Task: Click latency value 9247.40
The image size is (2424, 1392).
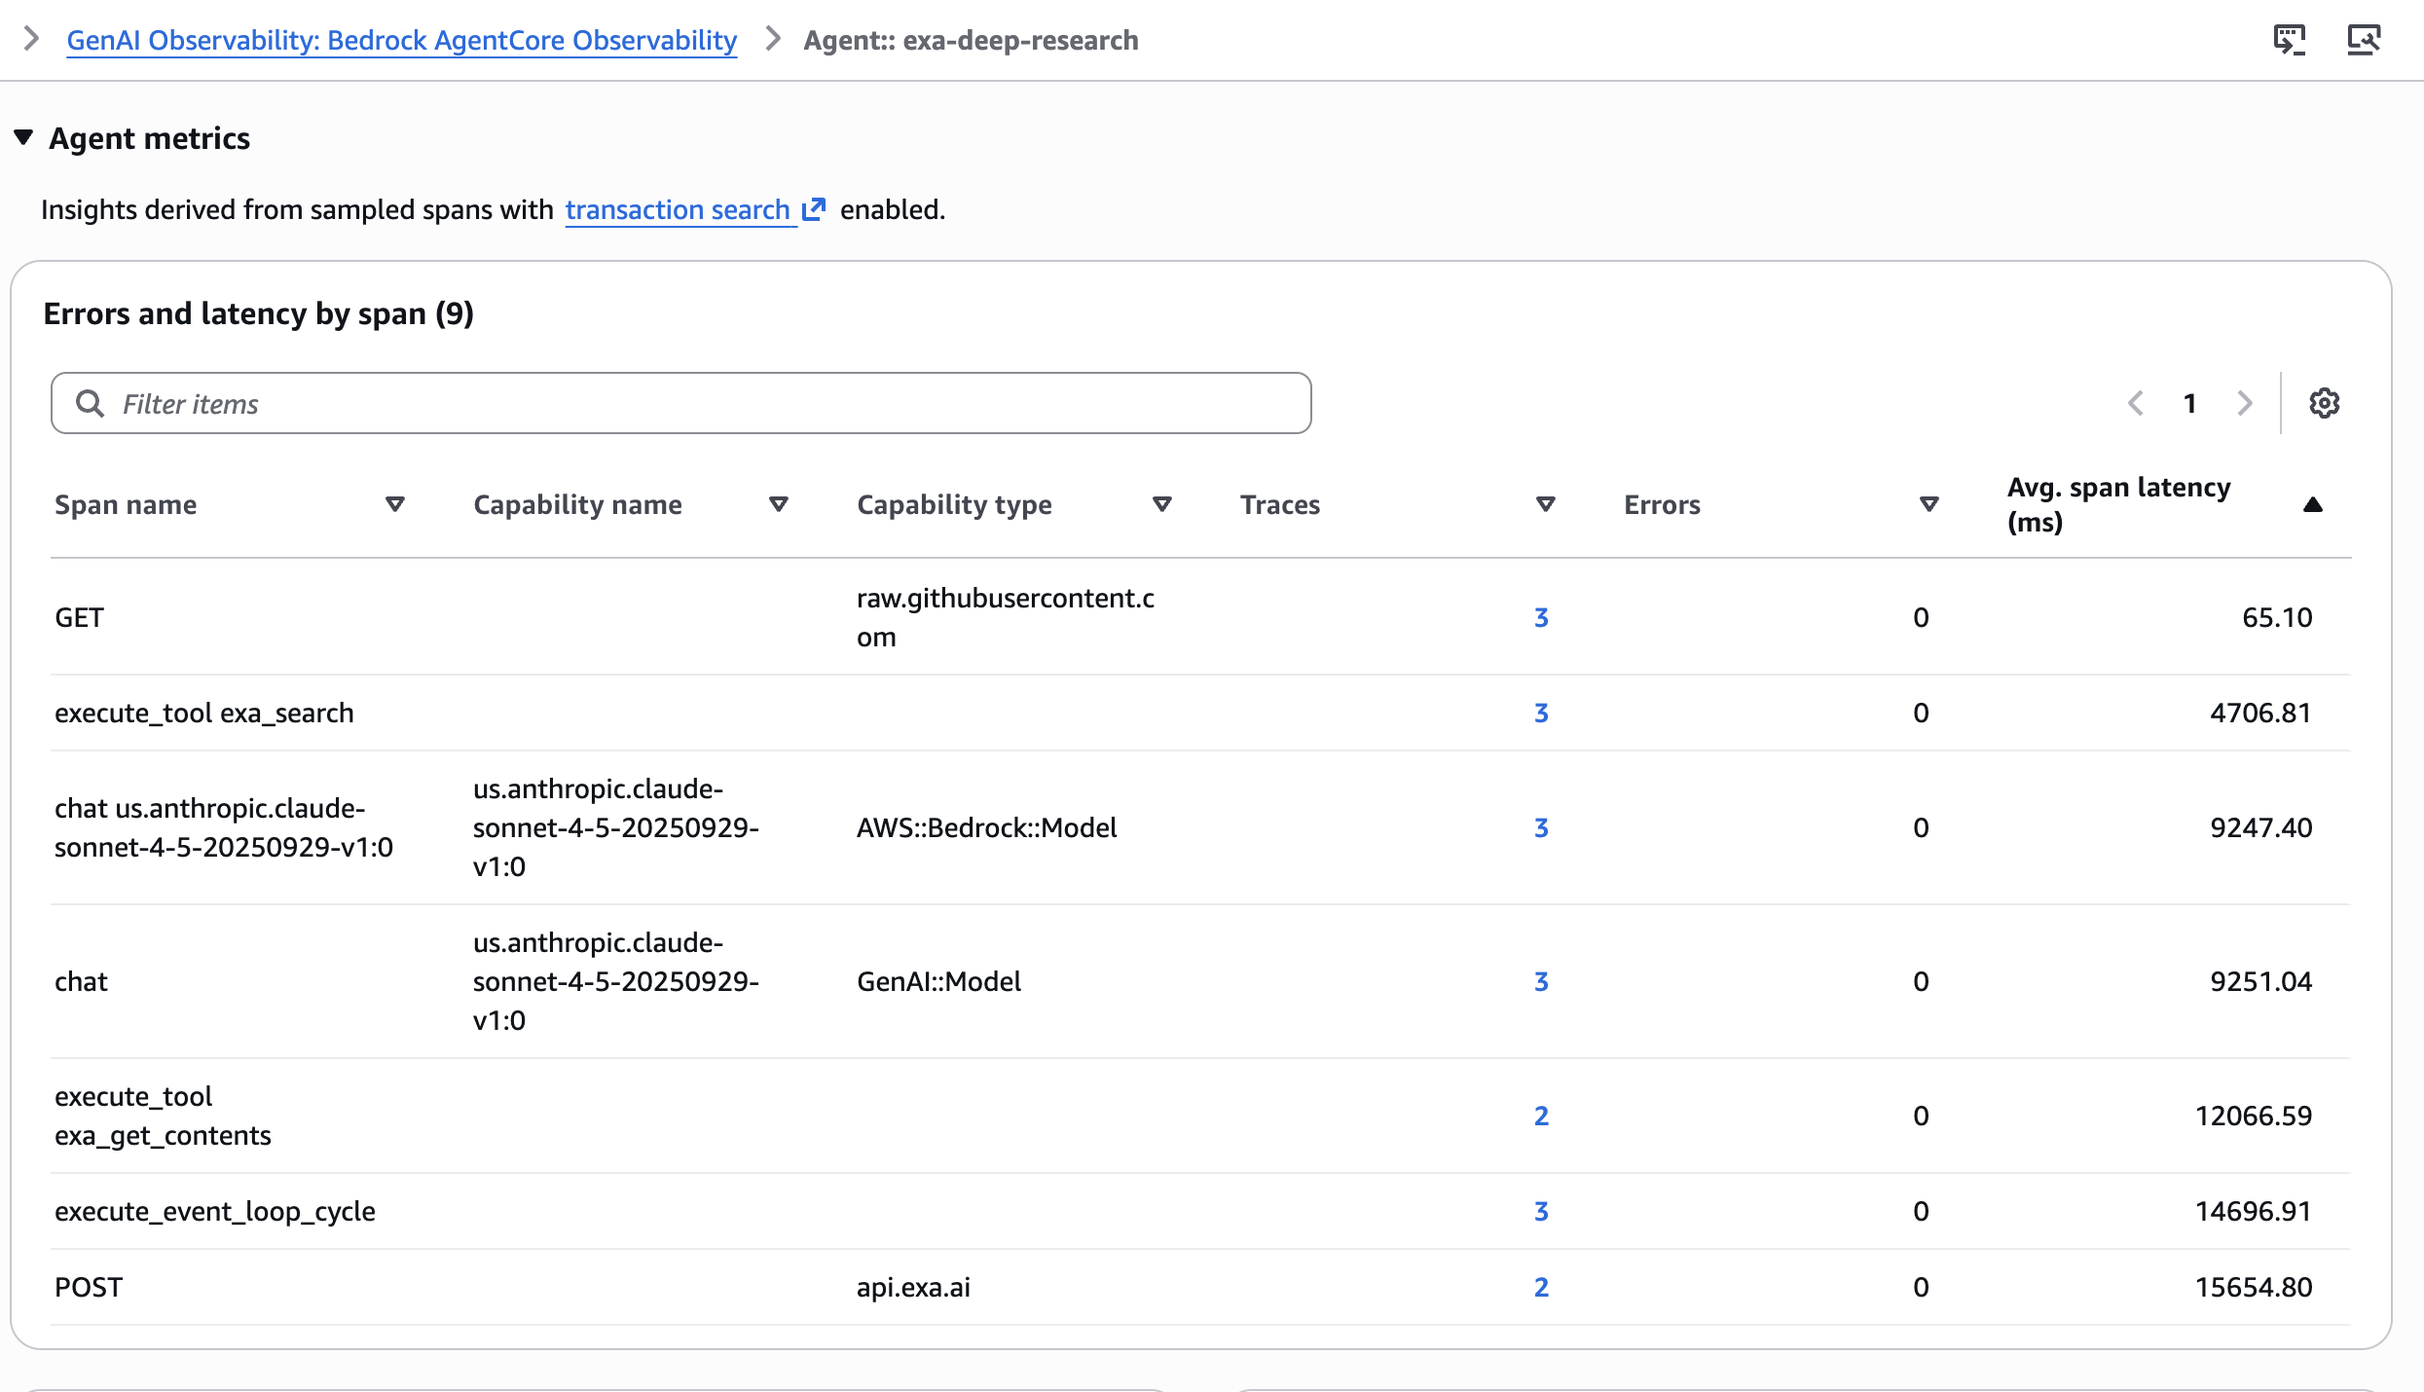Action: 2260,827
